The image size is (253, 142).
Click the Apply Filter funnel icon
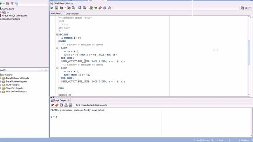pos(12,4)
